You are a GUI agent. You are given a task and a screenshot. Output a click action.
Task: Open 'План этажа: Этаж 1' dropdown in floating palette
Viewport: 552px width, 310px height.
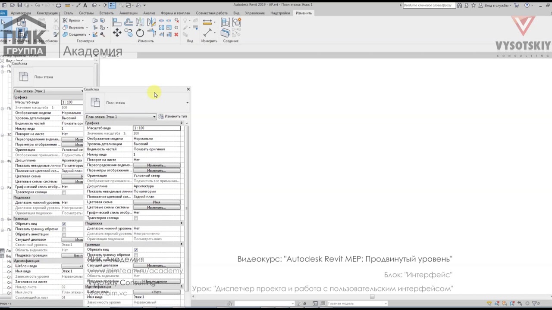120,117
